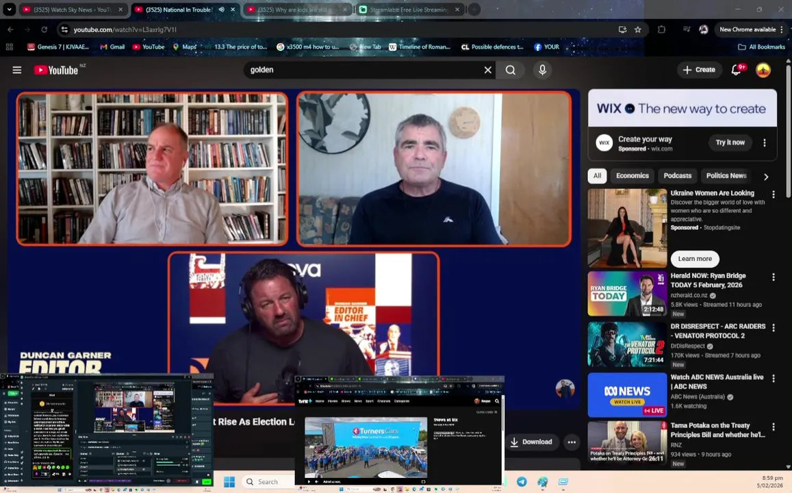The image size is (792, 493).
Task: Open the Chrome extensions puzzle icon
Action: click(661, 30)
